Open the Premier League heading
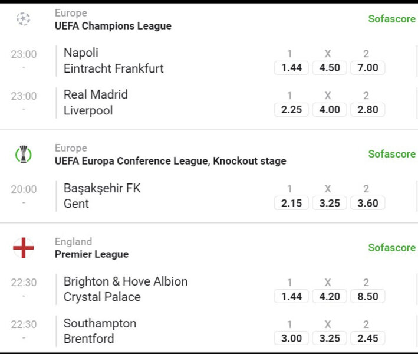 (x=91, y=254)
